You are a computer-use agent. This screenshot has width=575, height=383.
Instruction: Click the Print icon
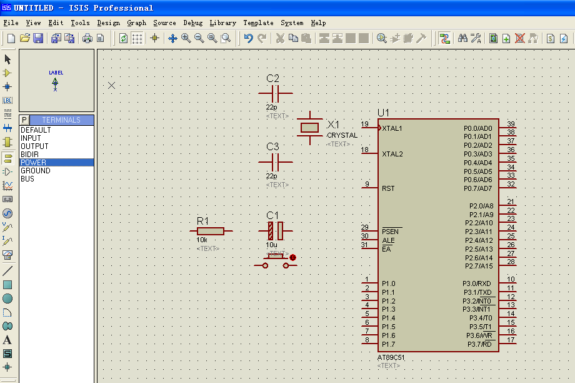87,38
